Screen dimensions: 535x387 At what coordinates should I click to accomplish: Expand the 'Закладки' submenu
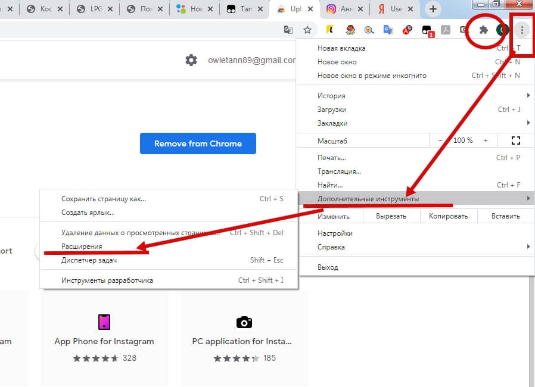point(415,123)
